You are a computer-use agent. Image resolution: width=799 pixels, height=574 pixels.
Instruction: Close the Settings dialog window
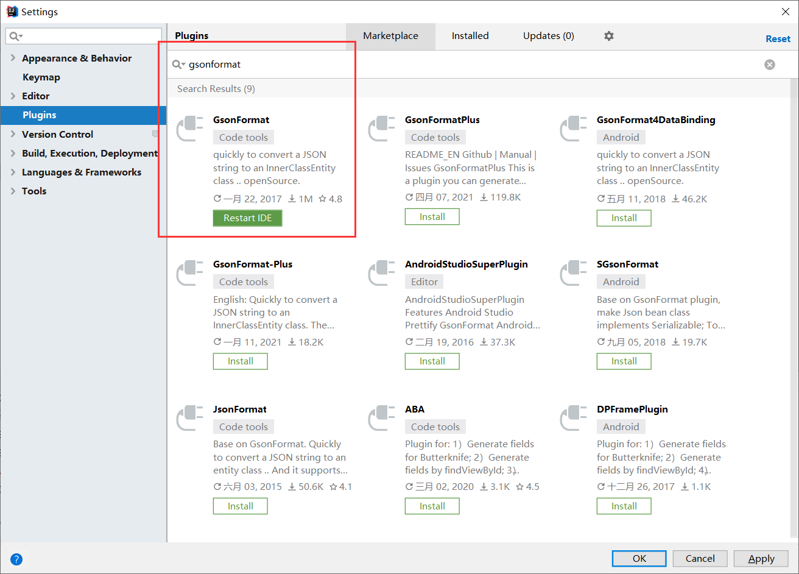click(x=786, y=12)
